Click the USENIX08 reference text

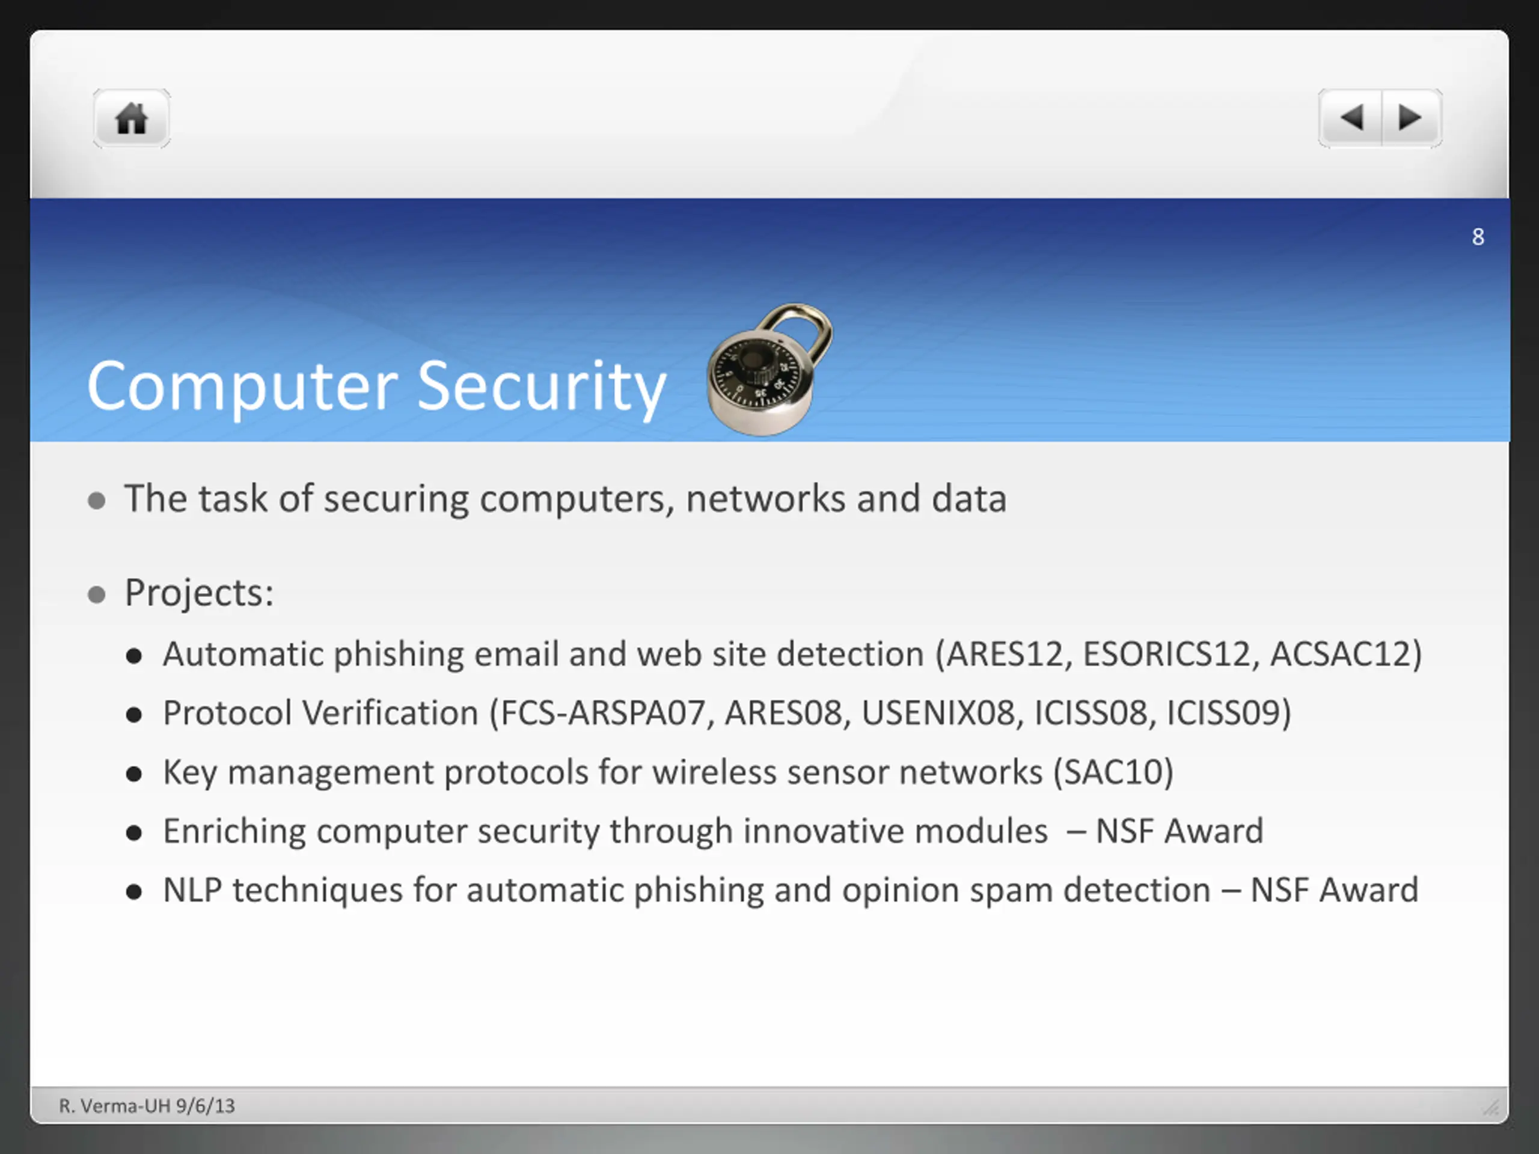pyautogui.click(x=938, y=713)
